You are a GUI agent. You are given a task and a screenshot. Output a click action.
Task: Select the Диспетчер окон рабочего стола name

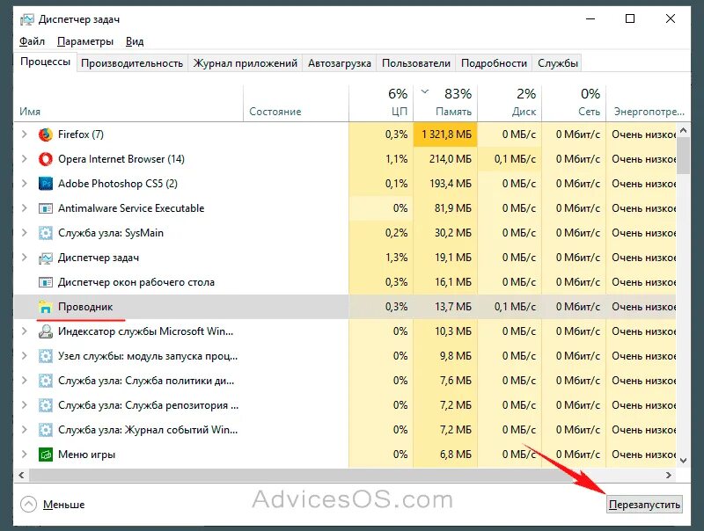(x=136, y=282)
